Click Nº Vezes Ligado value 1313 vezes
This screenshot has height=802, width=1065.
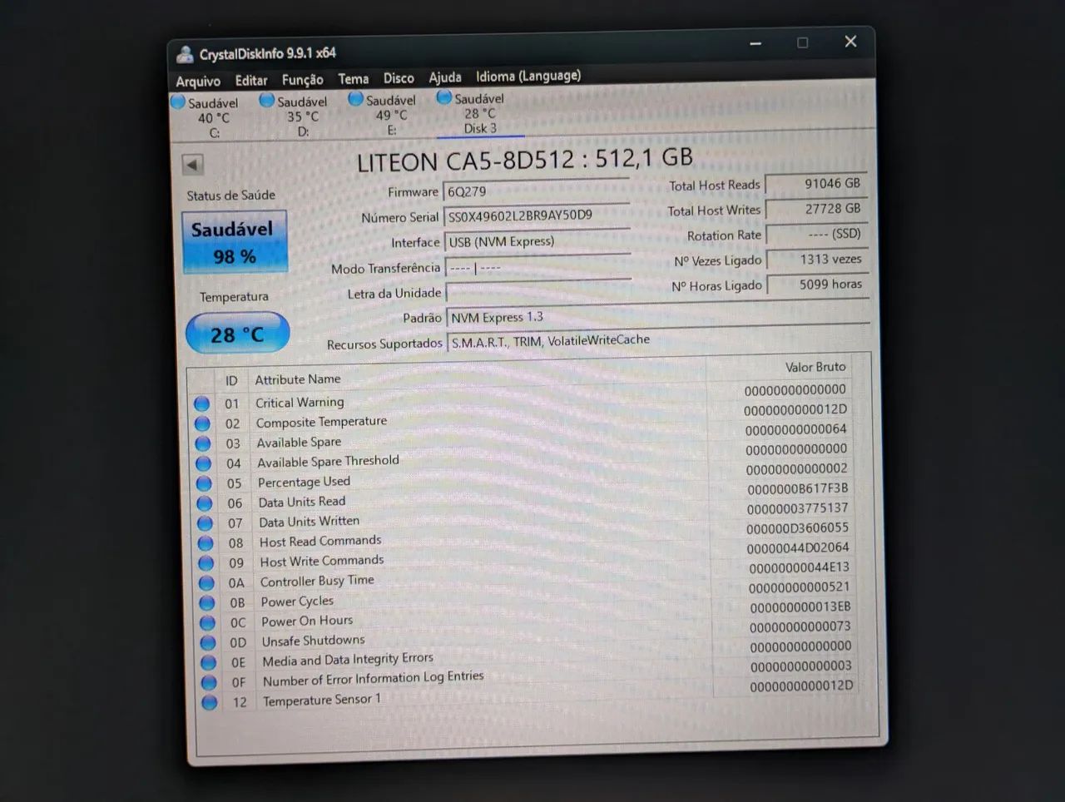[x=817, y=260]
